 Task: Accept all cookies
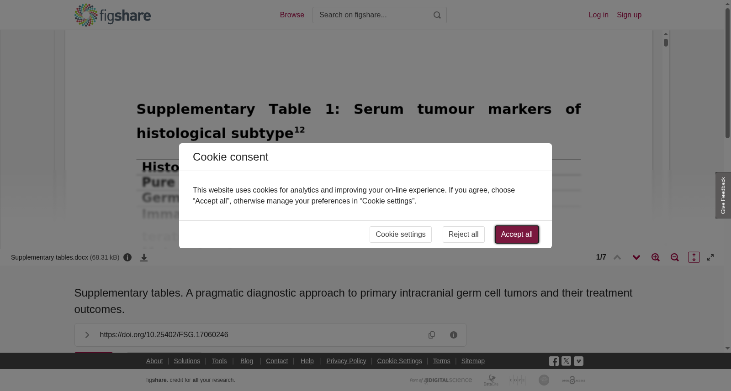coord(517,235)
